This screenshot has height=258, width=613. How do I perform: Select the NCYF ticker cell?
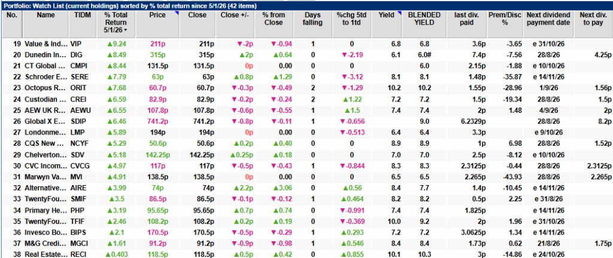(x=80, y=143)
